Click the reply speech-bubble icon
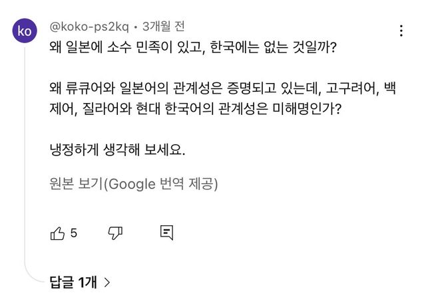Image resolution: width=426 pixels, height=295 pixels. (x=167, y=233)
